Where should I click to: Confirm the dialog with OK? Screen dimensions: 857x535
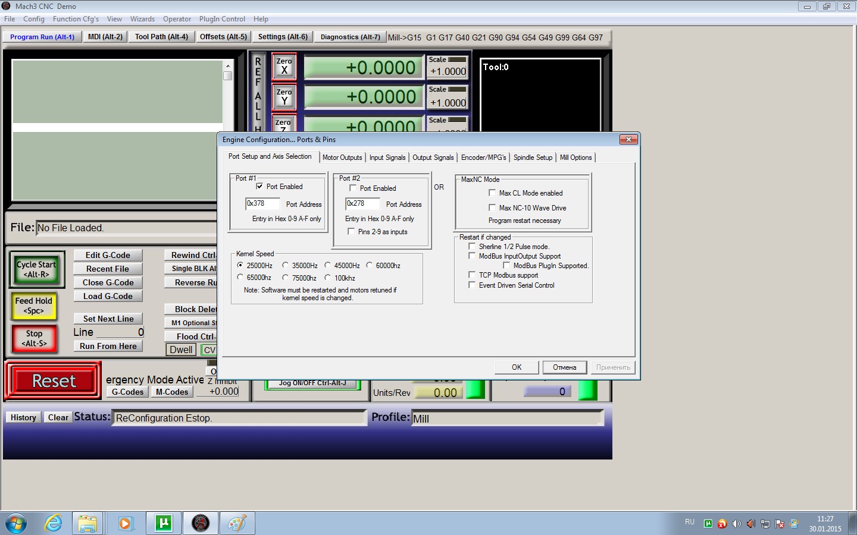pyautogui.click(x=517, y=367)
